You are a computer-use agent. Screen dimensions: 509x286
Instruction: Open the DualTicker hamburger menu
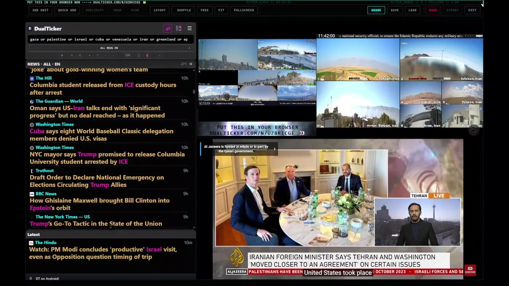(x=189, y=29)
